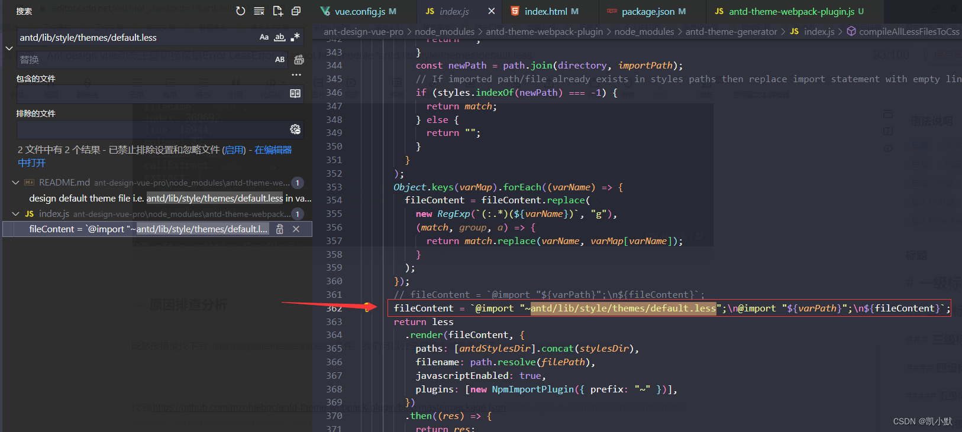Collapse the replace field chevron

tap(9, 48)
